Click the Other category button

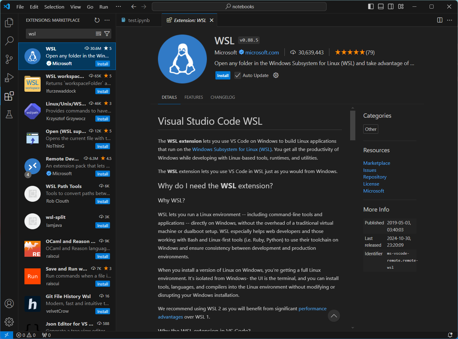coord(371,129)
